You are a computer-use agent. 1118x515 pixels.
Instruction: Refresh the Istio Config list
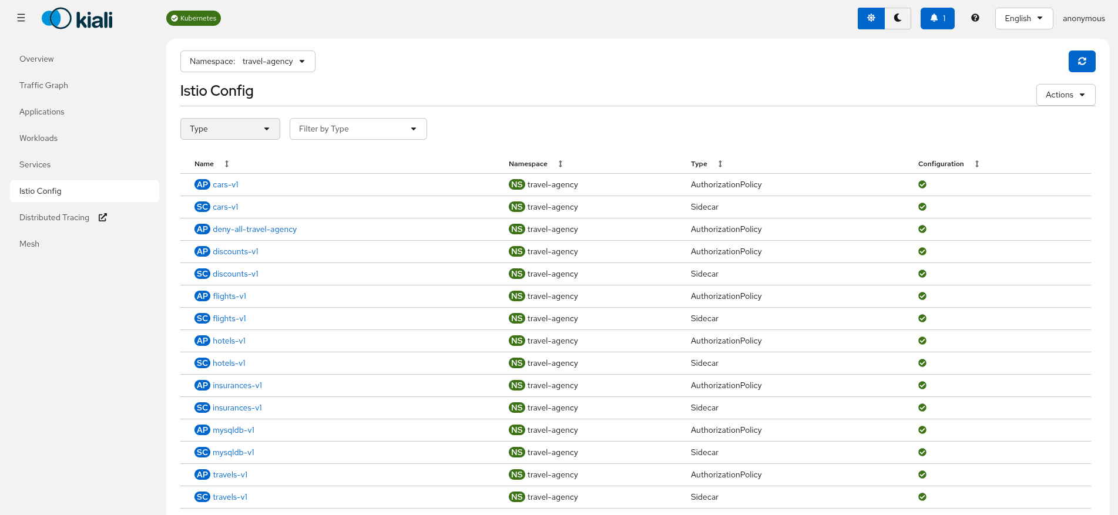[1082, 62]
